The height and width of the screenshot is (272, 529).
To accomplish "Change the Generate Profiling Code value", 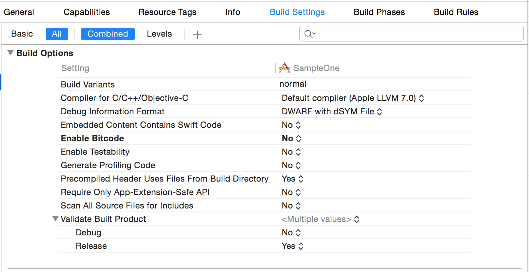I will click(x=291, y=166).
